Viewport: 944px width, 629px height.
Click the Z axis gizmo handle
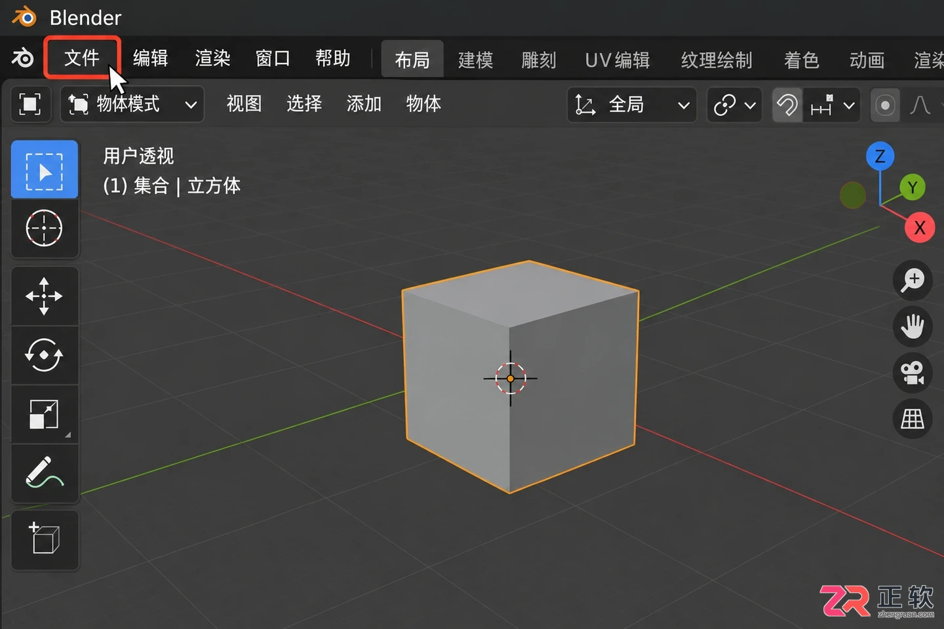pyautogui.click(x=880, y=156)
